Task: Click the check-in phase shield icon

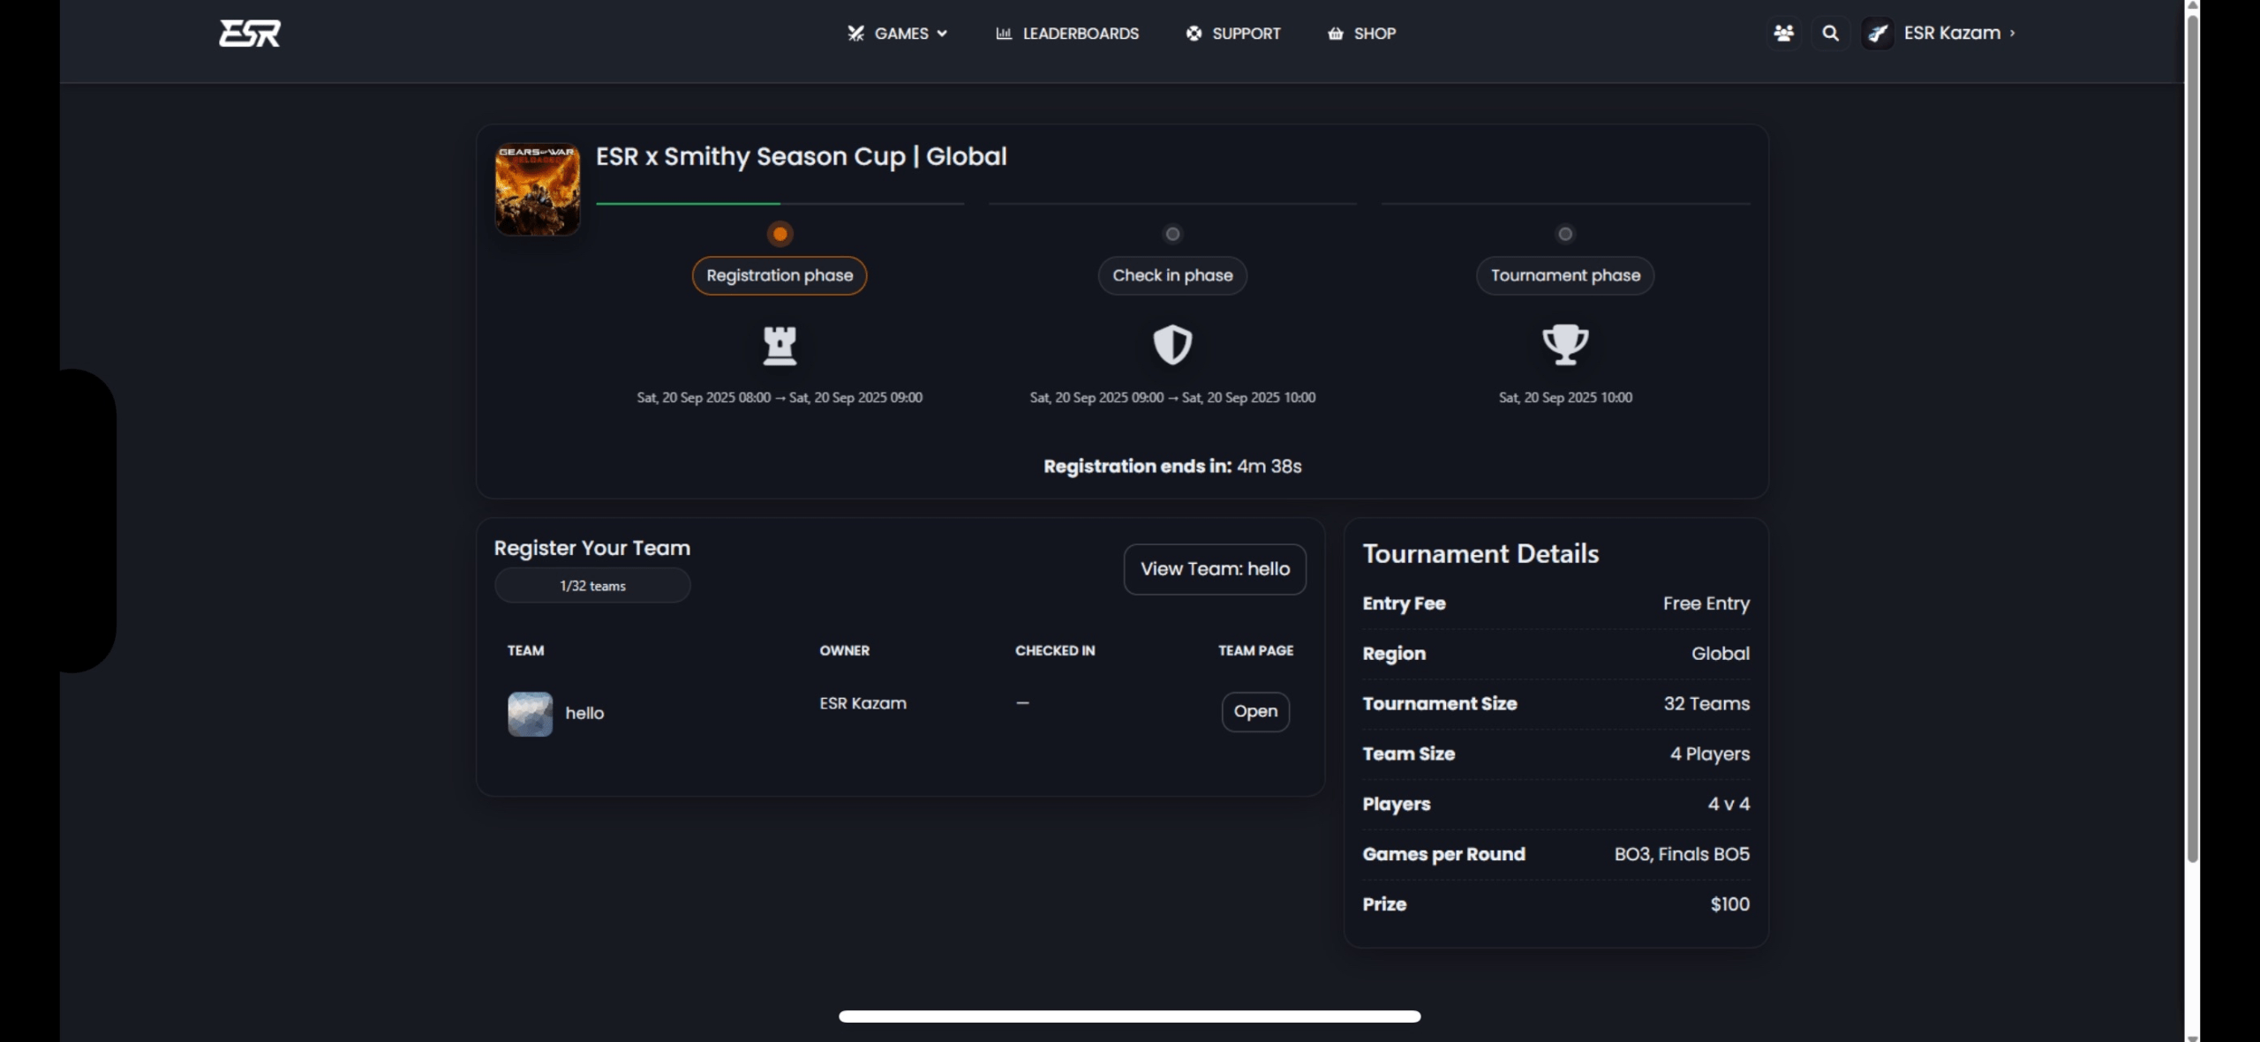Action: pos(1171,345)
